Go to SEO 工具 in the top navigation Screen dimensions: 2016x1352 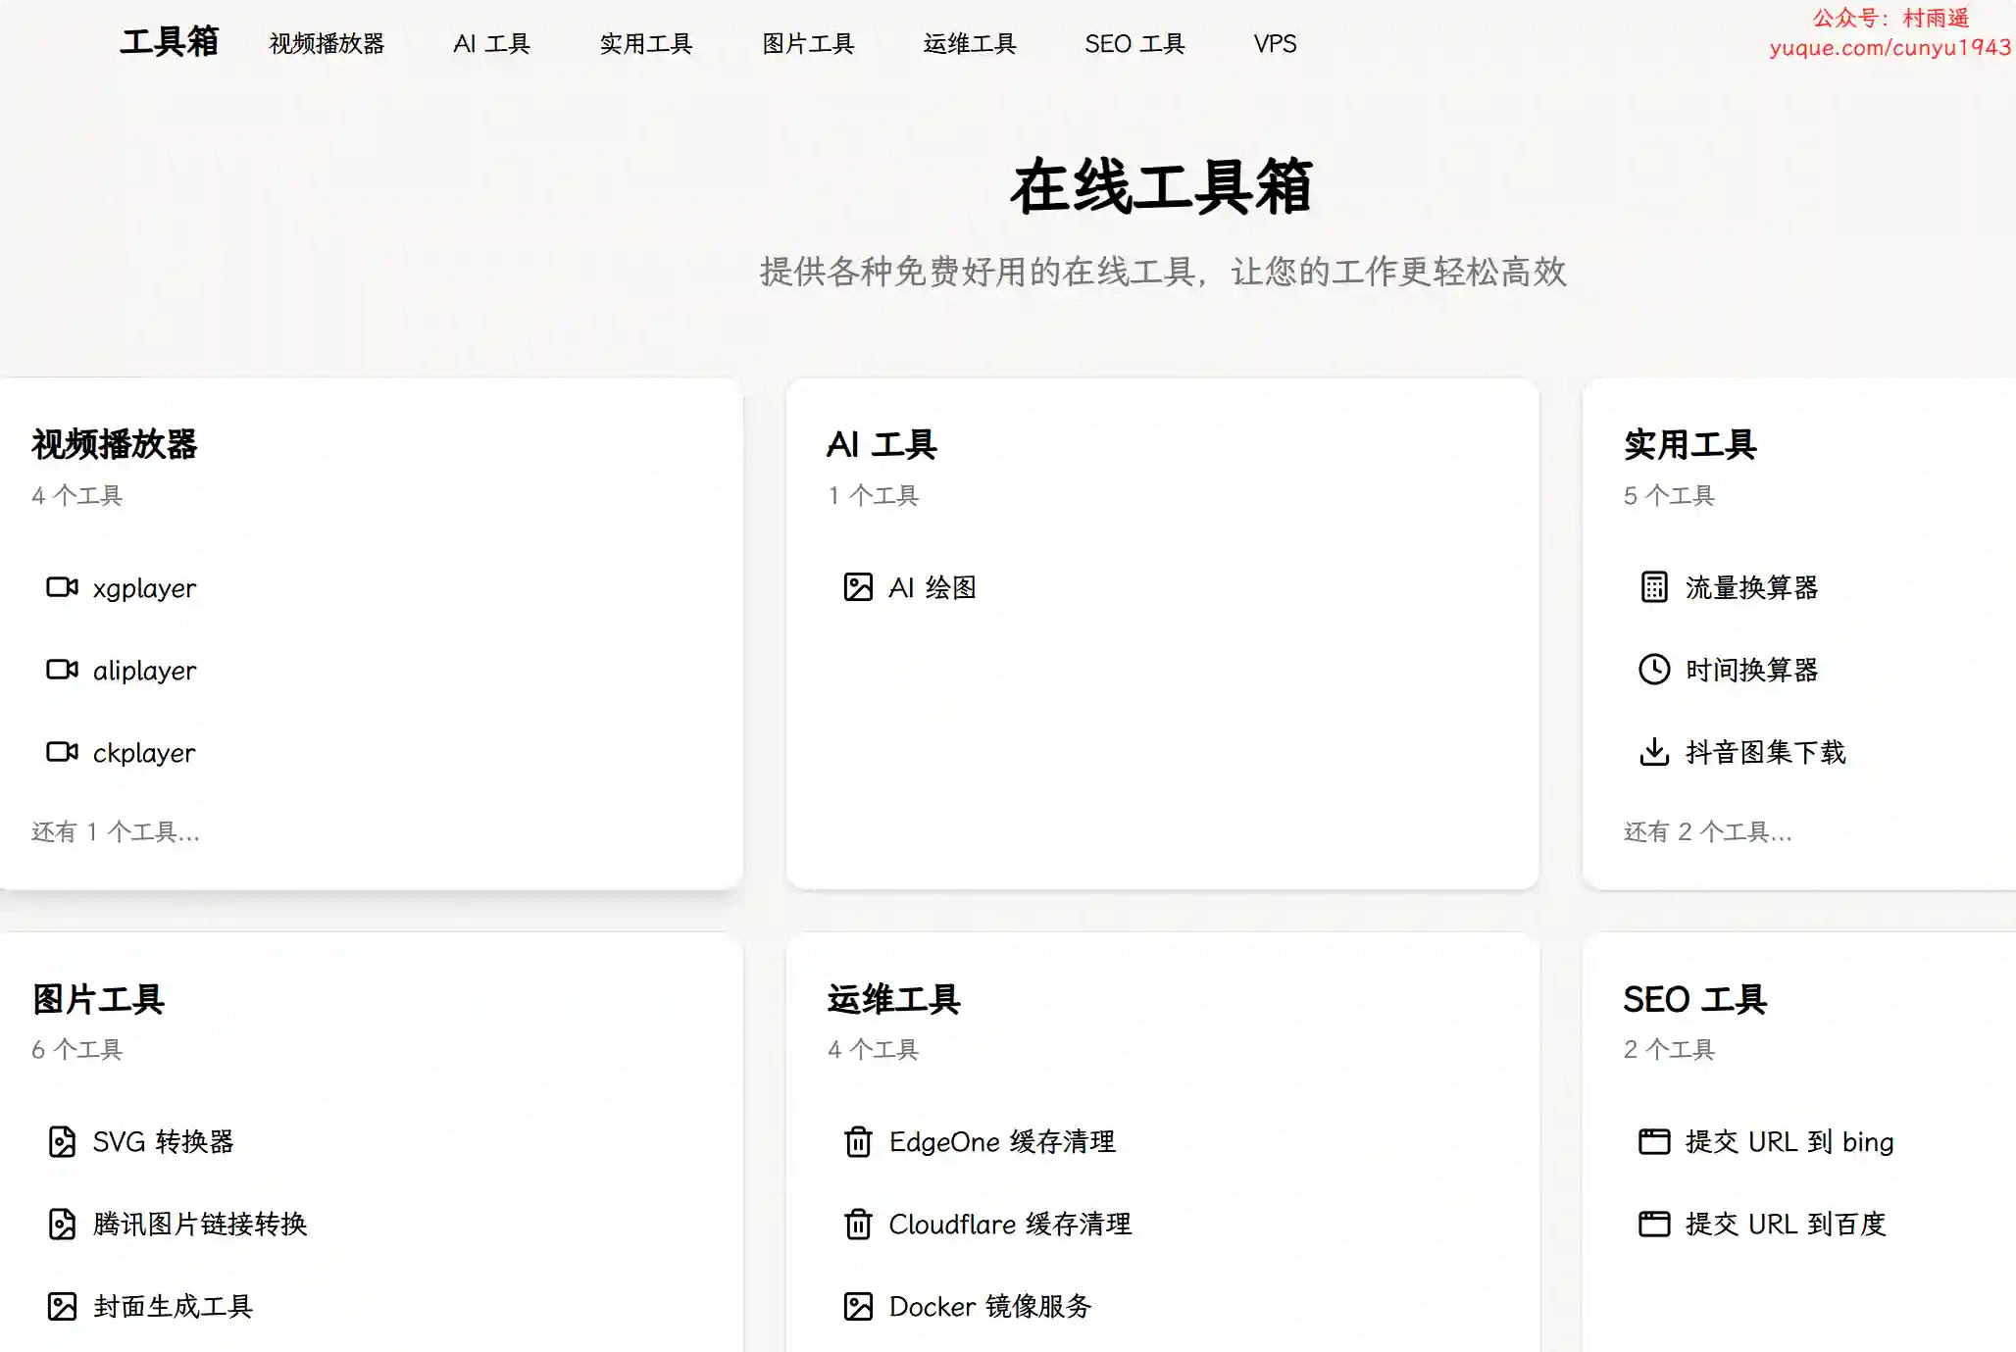(x=1134, y=44)
